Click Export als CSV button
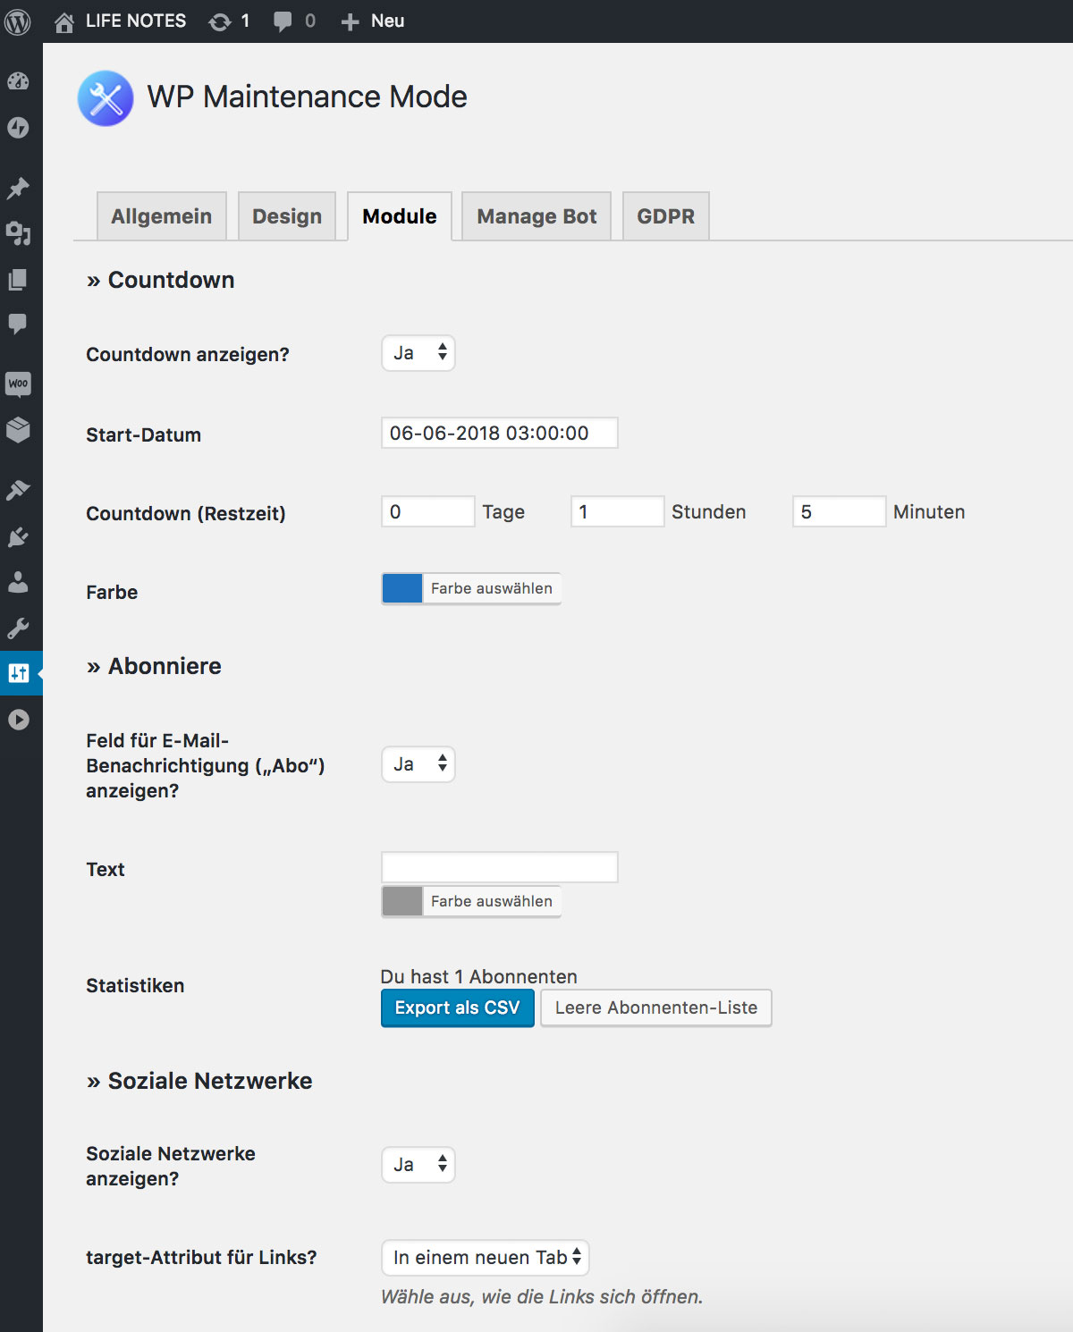 pos(458,1008)
